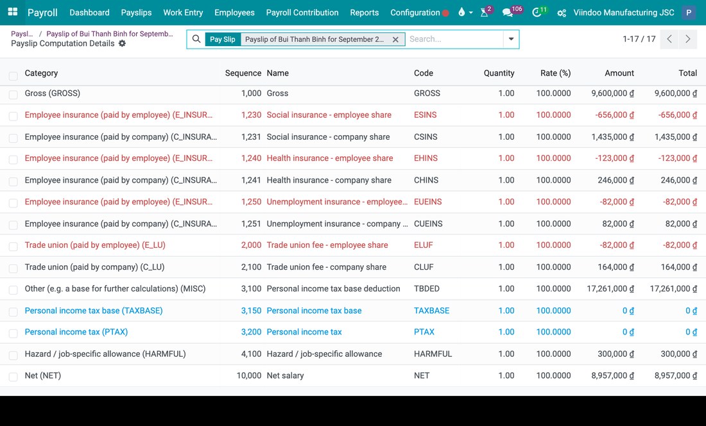This screenshot has height=426, width=706.
Task: Sort by Name column header
Action: pyautogui.click(x=278, y=73)
